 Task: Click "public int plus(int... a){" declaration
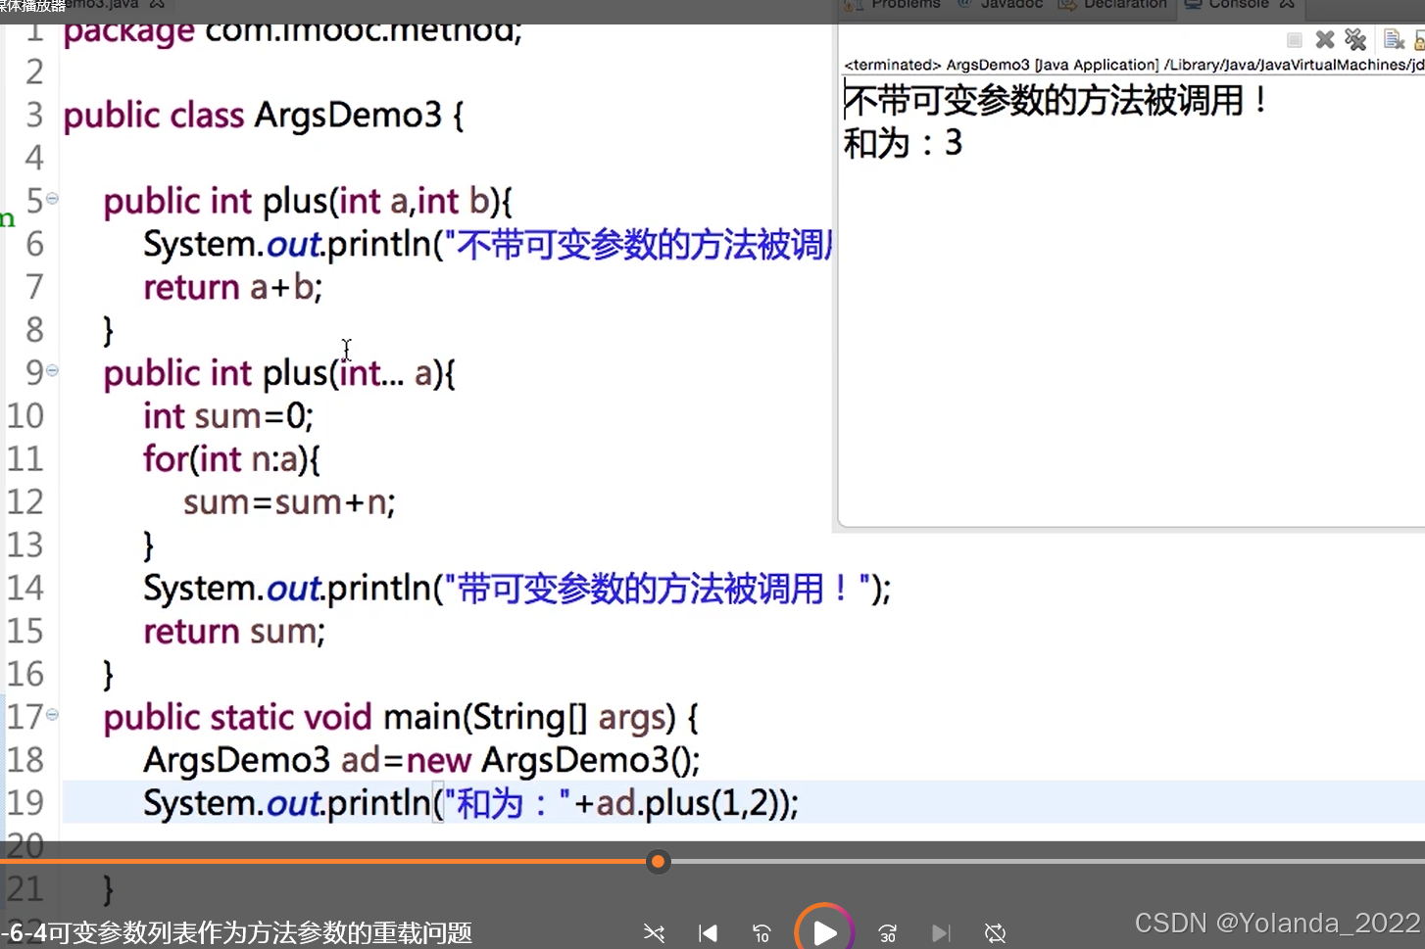coord(279,373)
